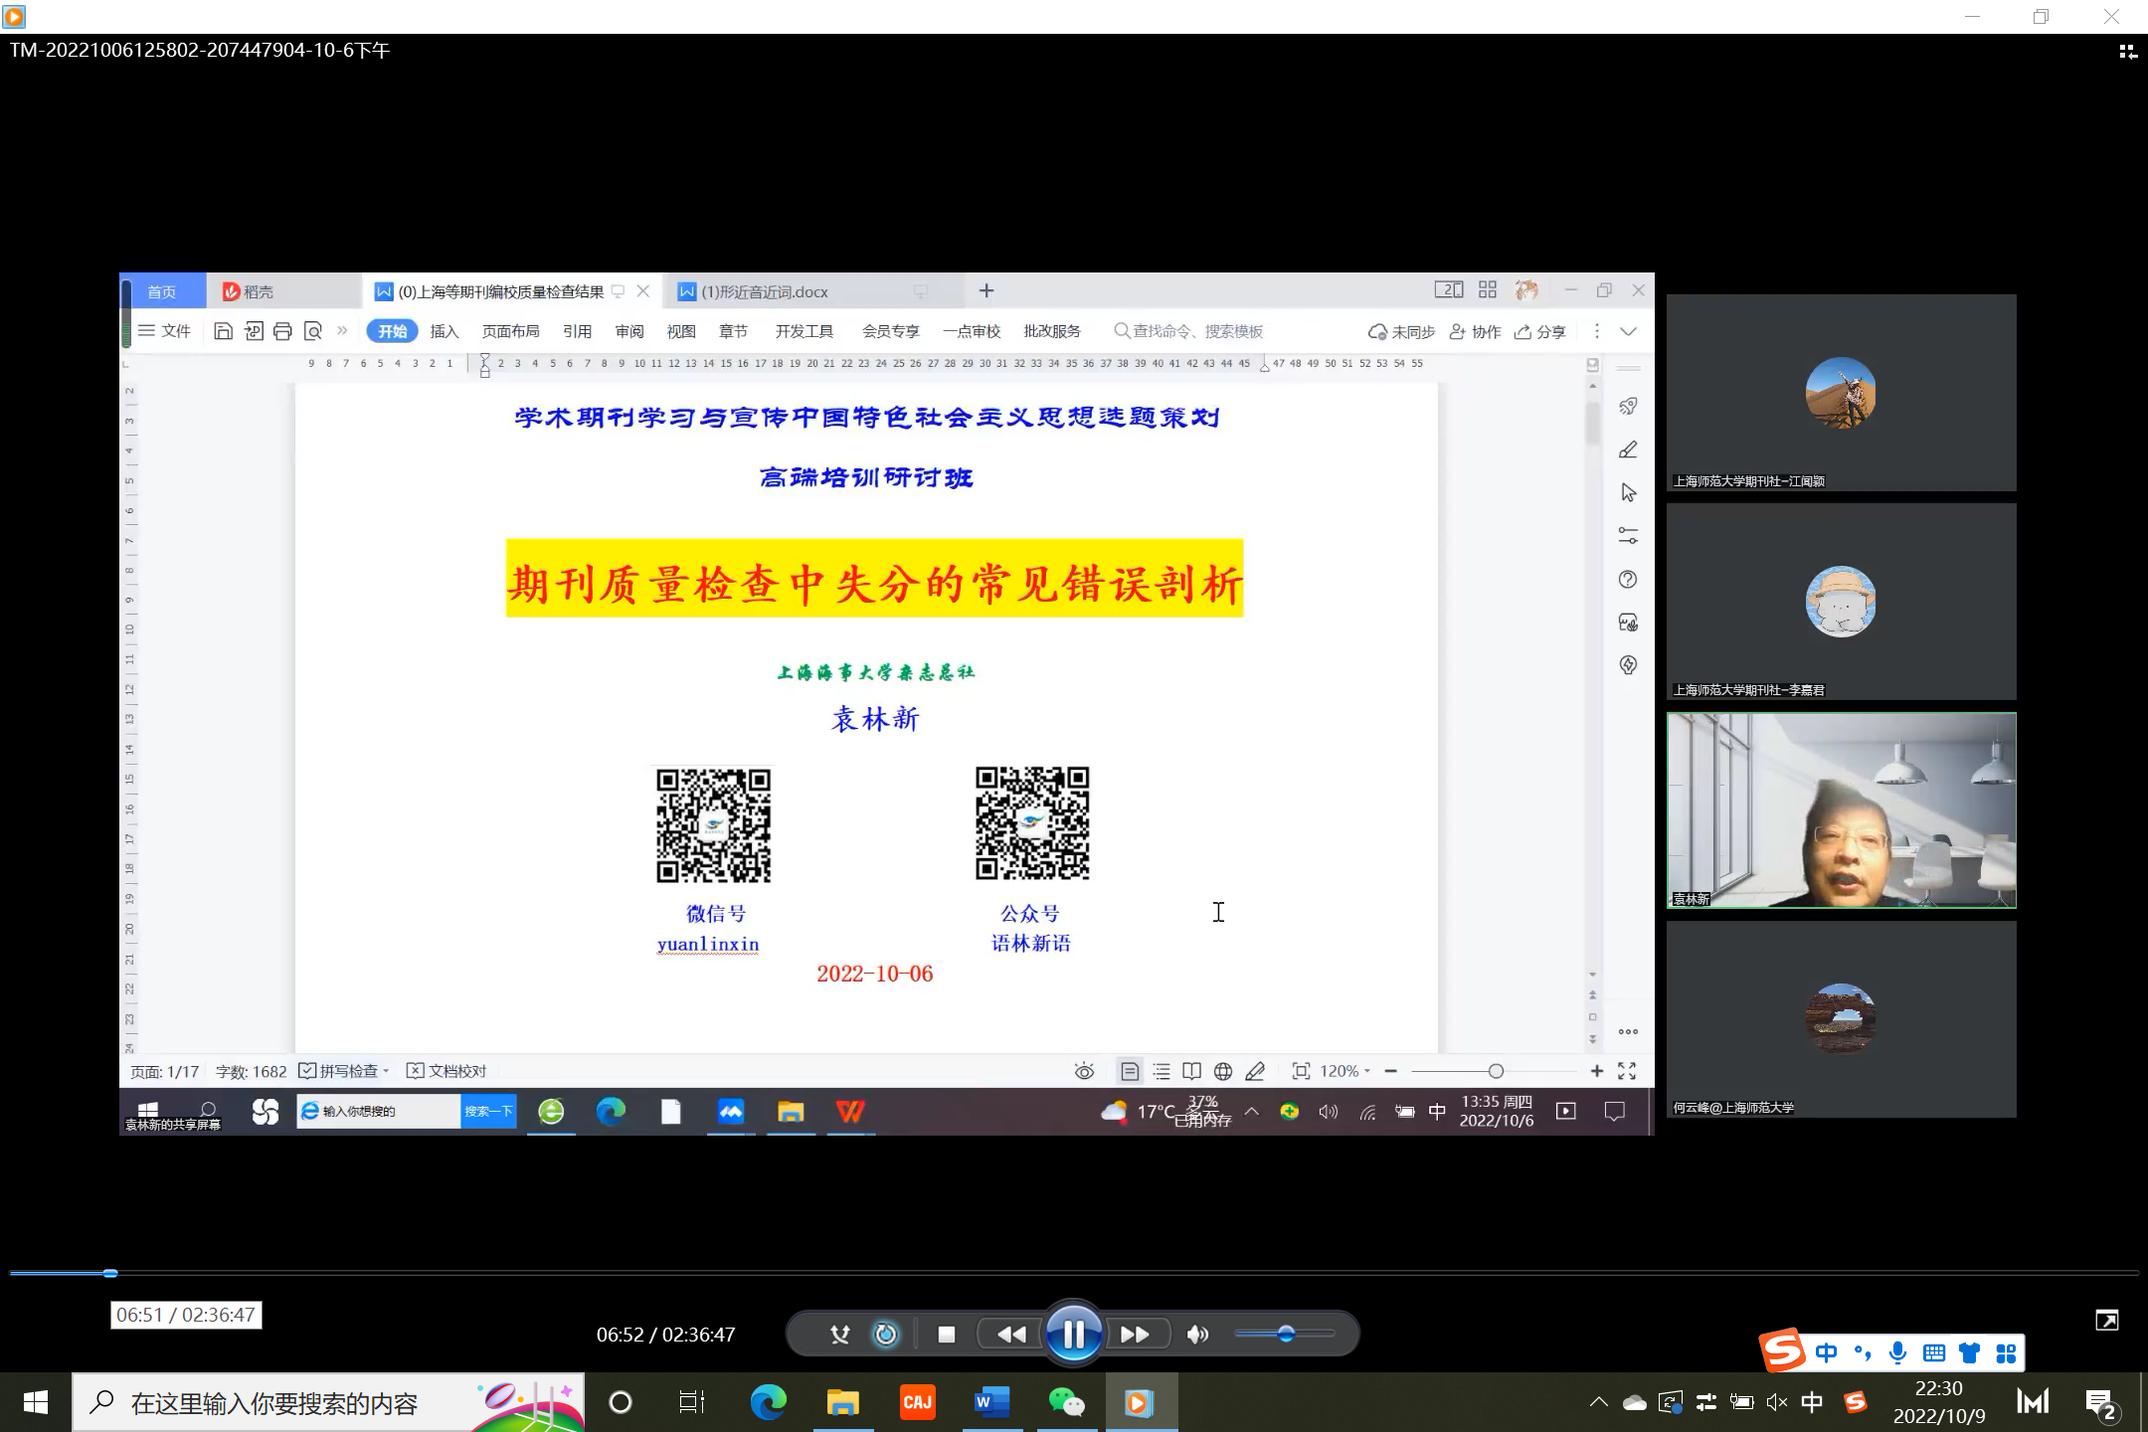Mute the media player speaker icon
The width and height of the screenshot is (2148, 1432).
pos(1198,1335)
